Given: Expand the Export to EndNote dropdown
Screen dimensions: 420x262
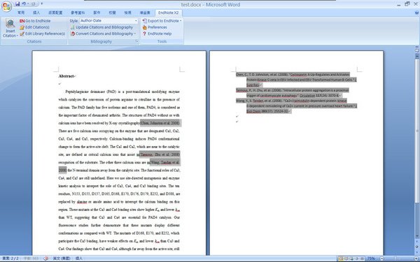Looking at the screenshot, I should click(x=162, y=21).
